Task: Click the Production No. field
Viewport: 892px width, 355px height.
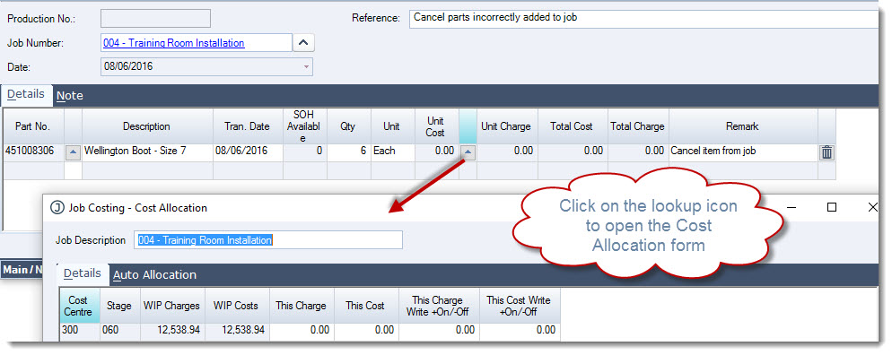Action: (155, 18)
